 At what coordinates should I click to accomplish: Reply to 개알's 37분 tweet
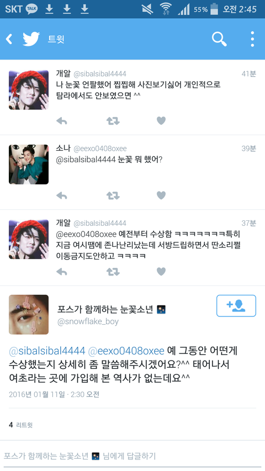tap(62, 272)
